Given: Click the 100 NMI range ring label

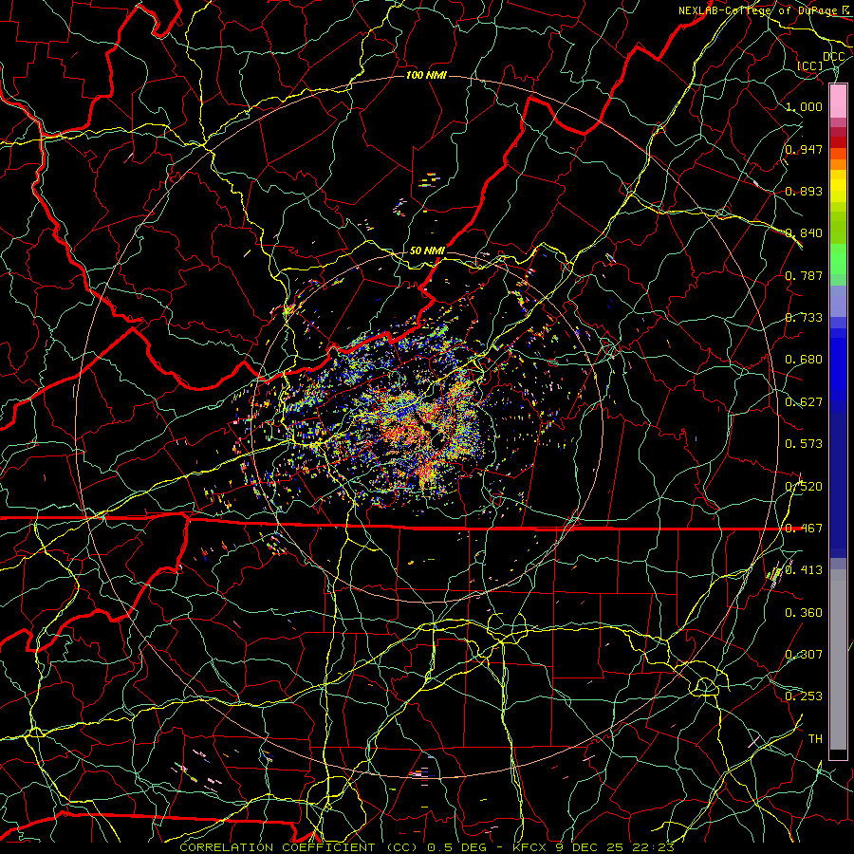Looking at the screenshot, I should pyautogui.click(x=426, y=75).
